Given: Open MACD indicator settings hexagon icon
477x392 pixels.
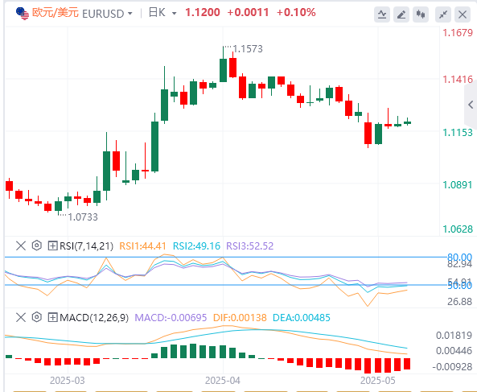Looking at the screenshot, I should [37, 317].
